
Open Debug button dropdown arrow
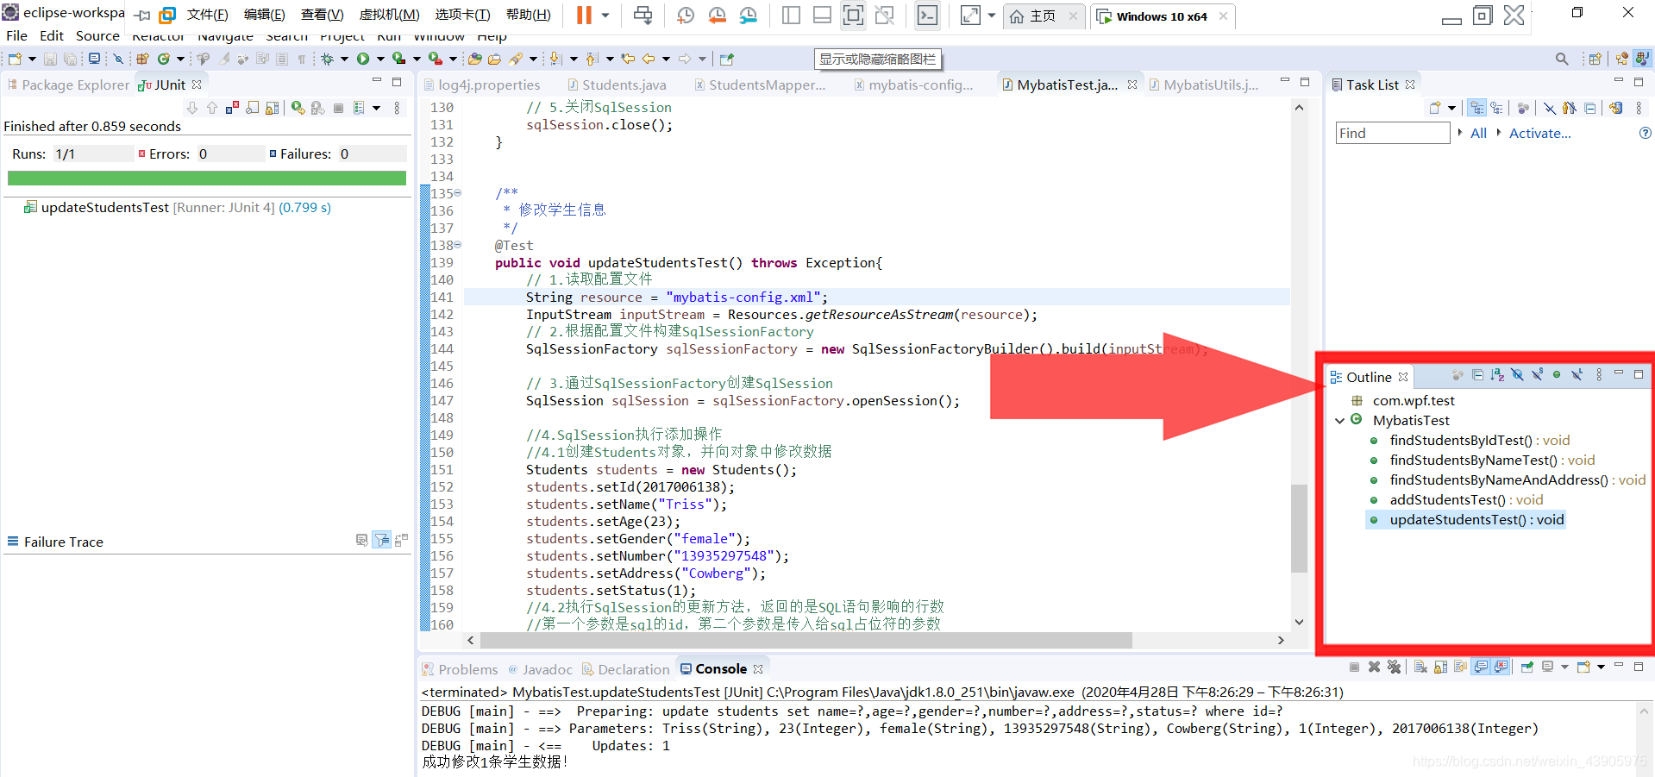click(x=344, y=59)
